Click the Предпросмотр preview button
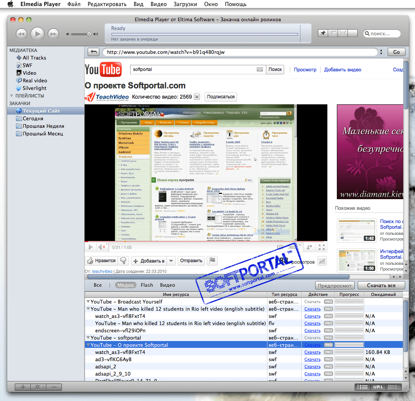 (x=335, y=286)
